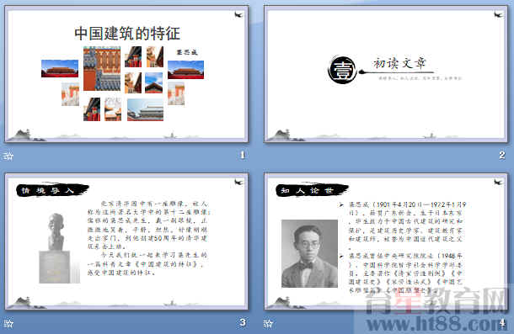Click the ink circle 壹 emblem on slide 2
The height and width of the screenshot is (334, 514).
coord(343,70)
